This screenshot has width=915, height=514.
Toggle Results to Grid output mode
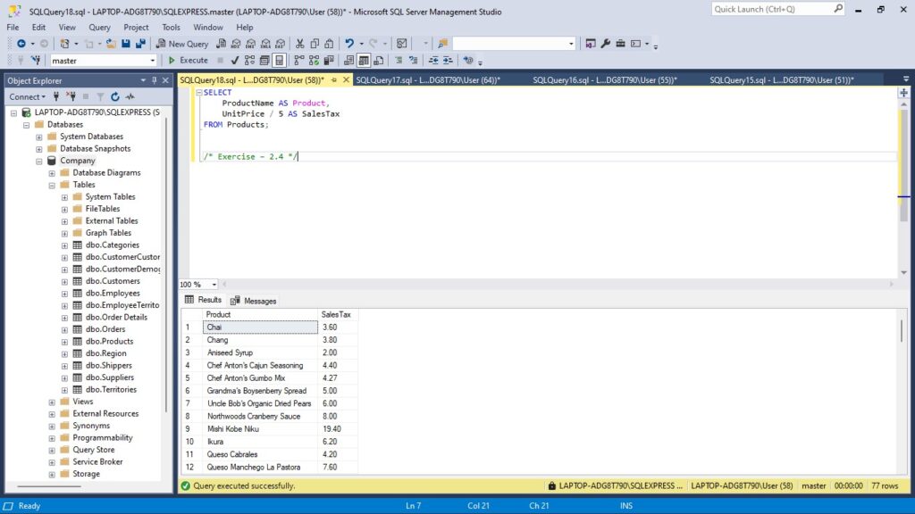click(364, 61)
